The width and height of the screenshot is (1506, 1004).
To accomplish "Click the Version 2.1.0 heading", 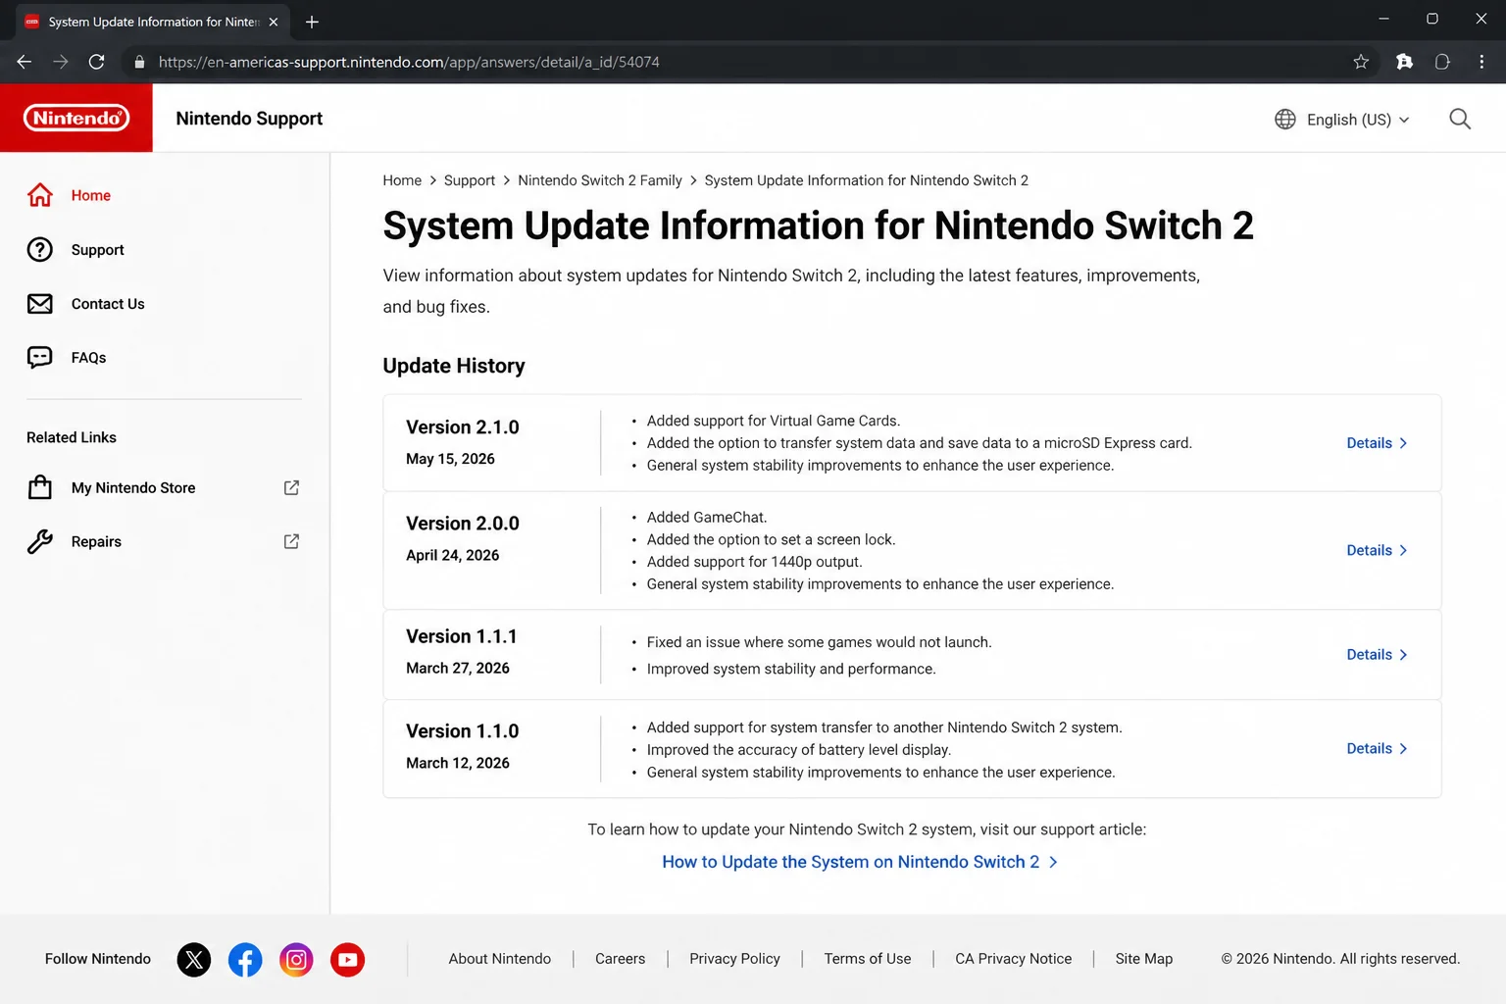I will [x=463, y=427].
